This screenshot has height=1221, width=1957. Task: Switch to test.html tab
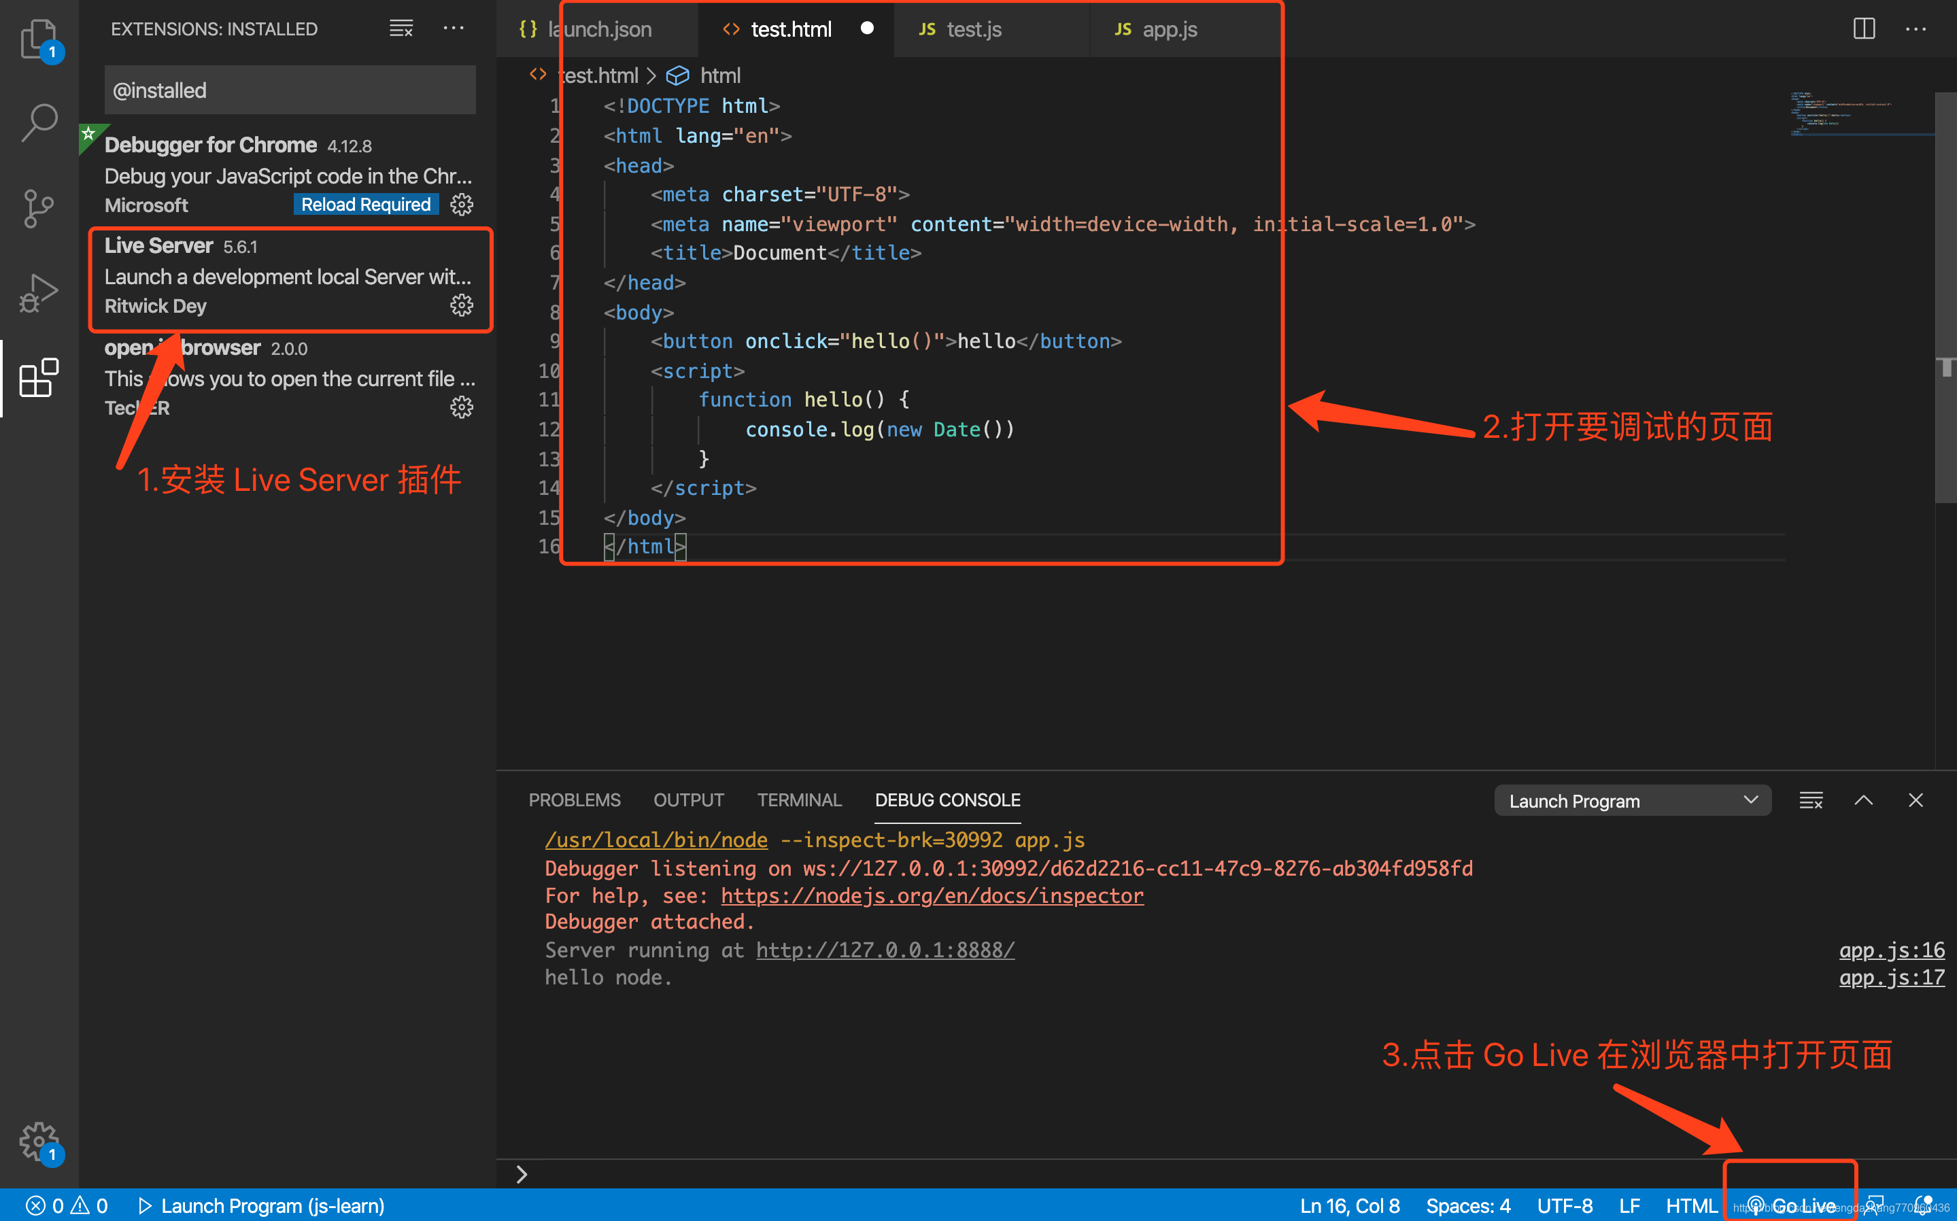(796, 29)
